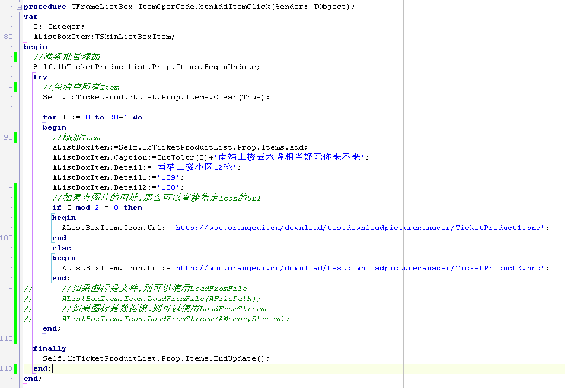This screenshot has height=388, width=565.
Task: Click the 'for I := 0 to 20-1 do' line
Action: (92, 117)
